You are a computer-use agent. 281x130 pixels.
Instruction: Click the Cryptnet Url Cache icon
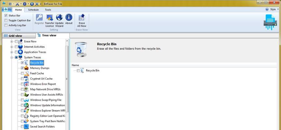pyautogui.click(x=26, y=79)
